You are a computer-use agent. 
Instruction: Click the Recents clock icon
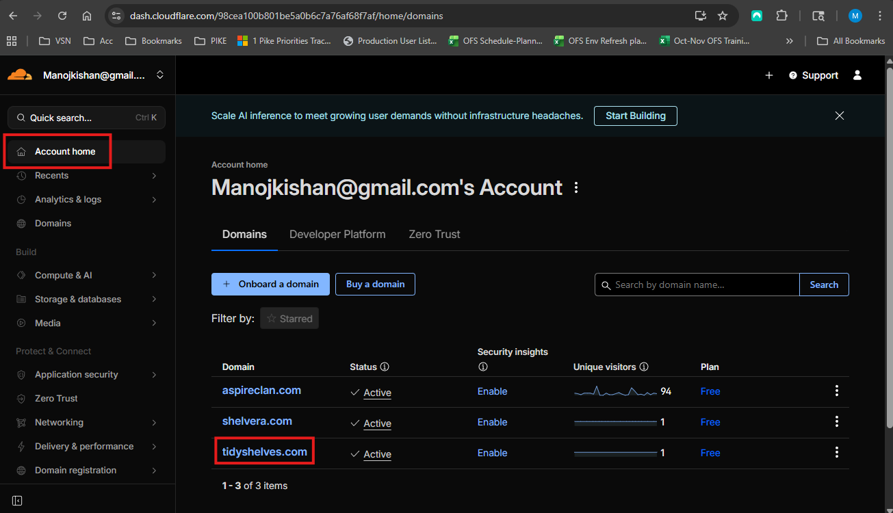[x=21, y=176]
